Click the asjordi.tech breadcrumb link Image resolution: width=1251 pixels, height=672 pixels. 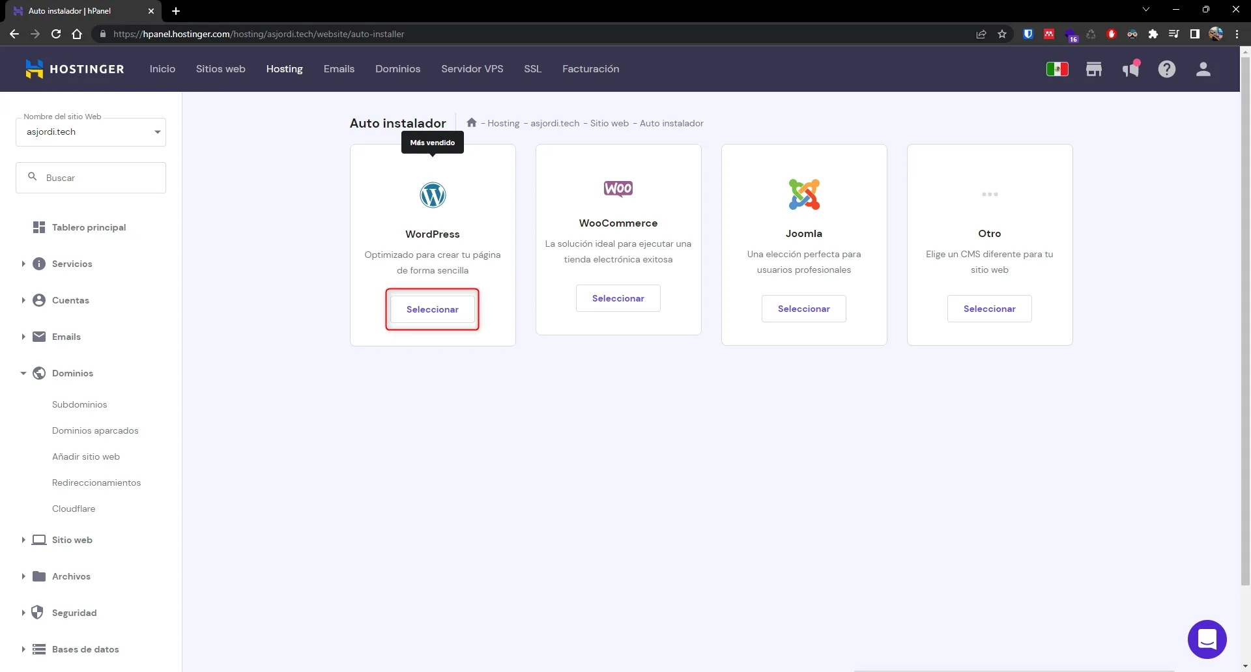point(555,123)
